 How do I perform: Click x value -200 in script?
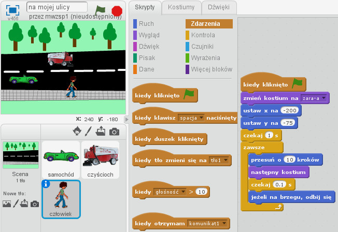coord(290,110)
